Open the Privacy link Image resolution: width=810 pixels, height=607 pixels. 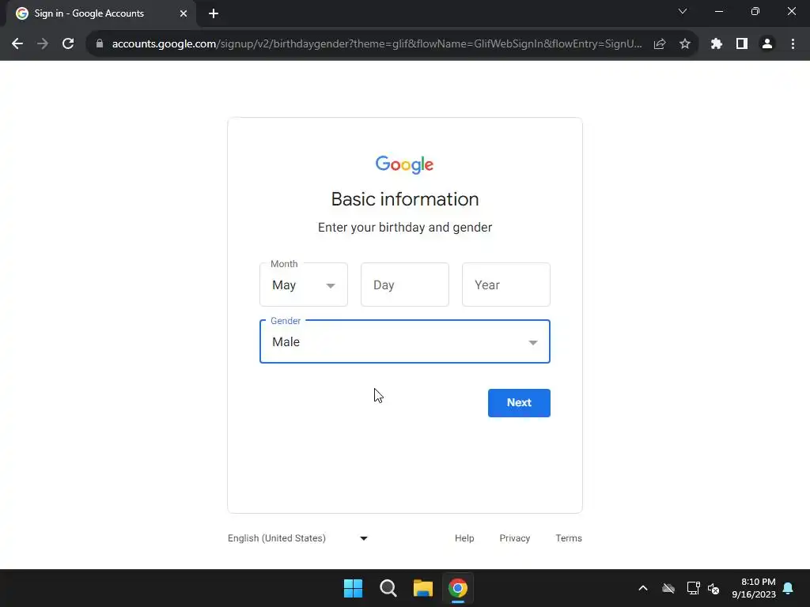point(514,538)
